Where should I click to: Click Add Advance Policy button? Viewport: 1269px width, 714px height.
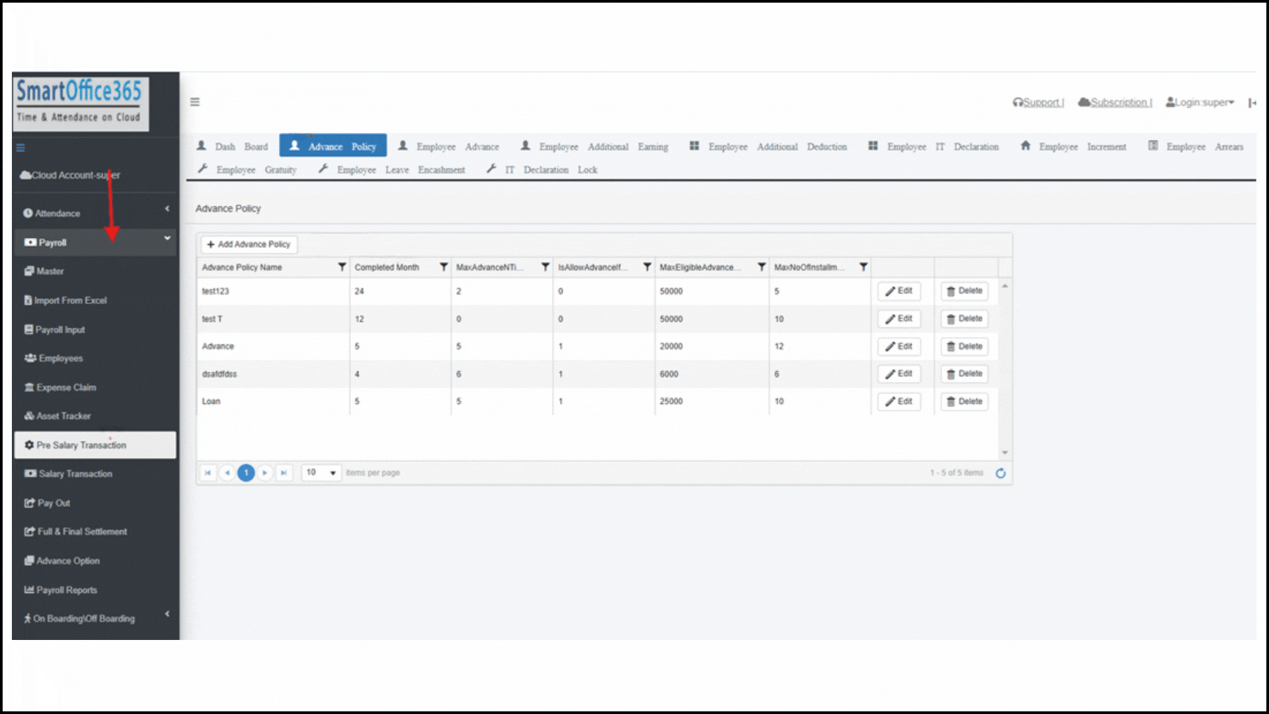pyautogui.click(x=249, y=245)
